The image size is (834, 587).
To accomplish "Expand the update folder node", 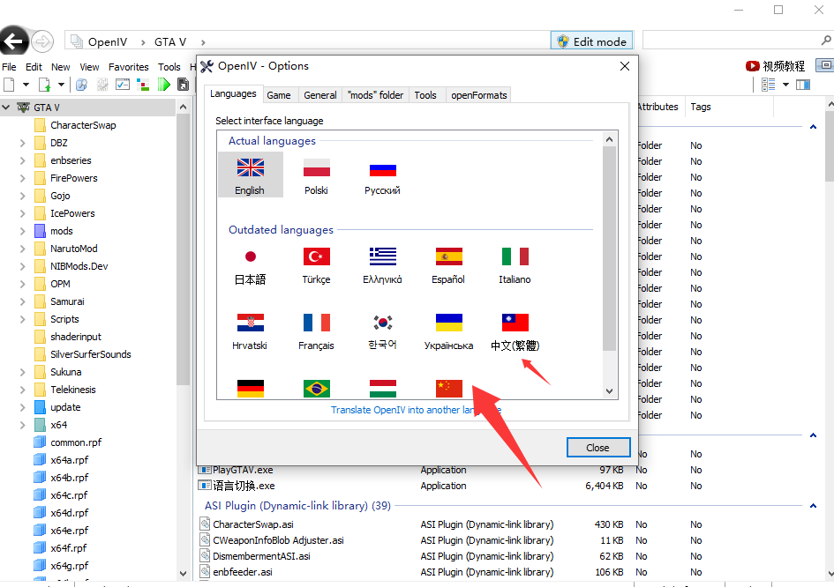I will [x=22, y=407].
